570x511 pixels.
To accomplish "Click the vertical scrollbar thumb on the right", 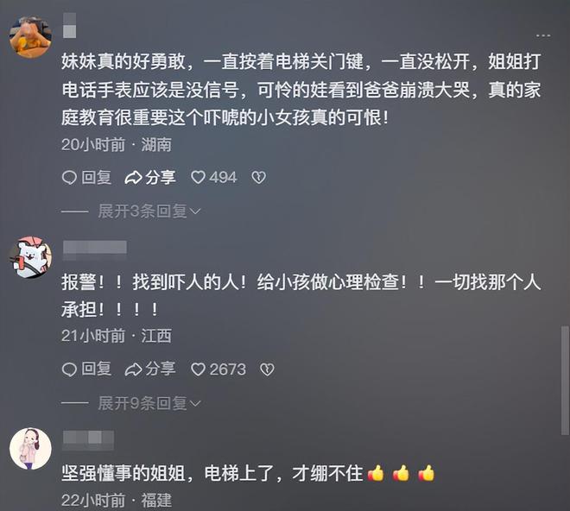I will 565,381.
